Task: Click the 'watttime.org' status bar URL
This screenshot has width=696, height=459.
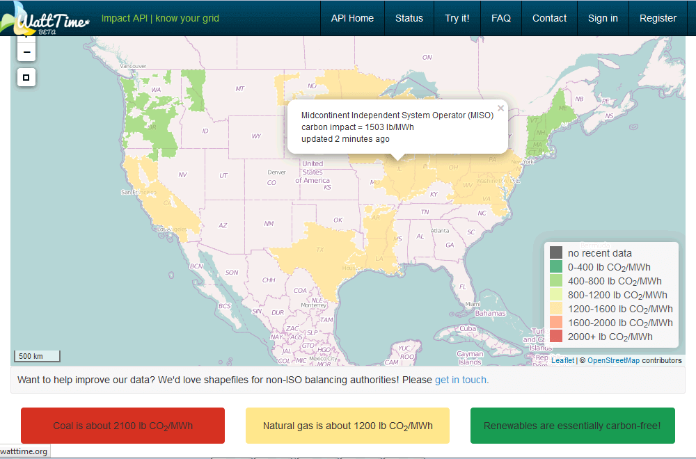Action: coord(24,451)
